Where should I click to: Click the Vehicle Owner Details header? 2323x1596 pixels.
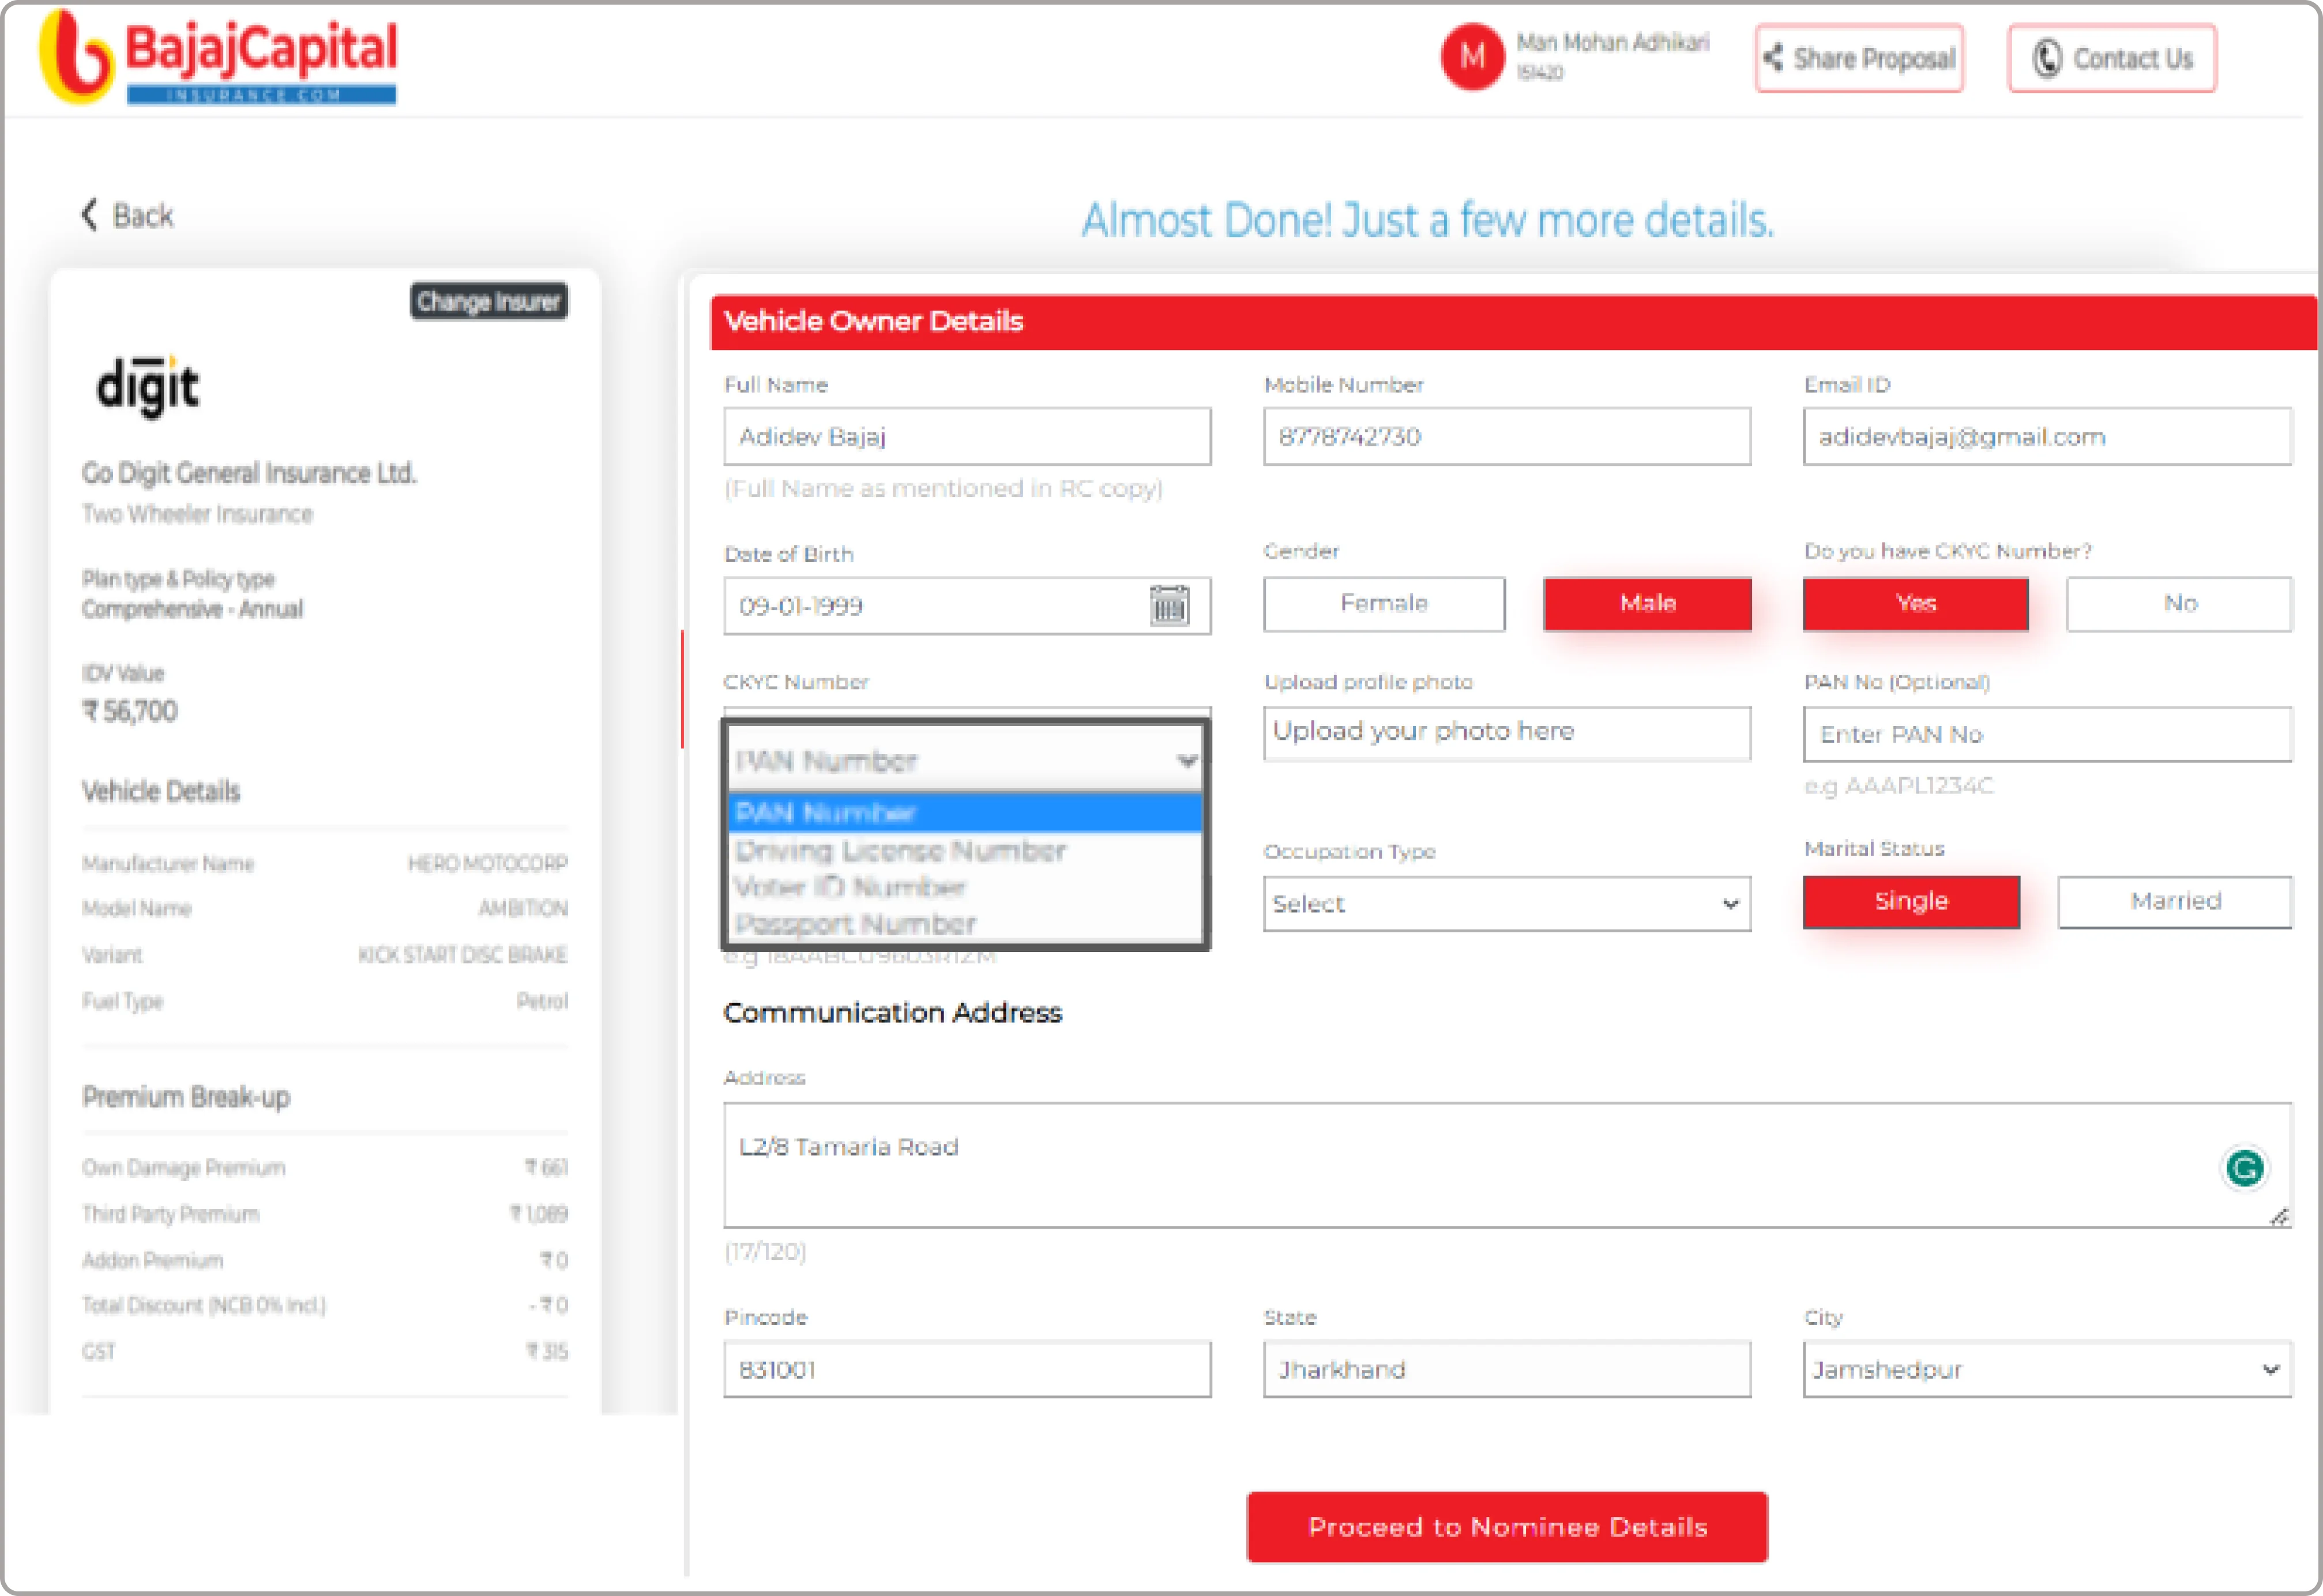[1513, 321]
